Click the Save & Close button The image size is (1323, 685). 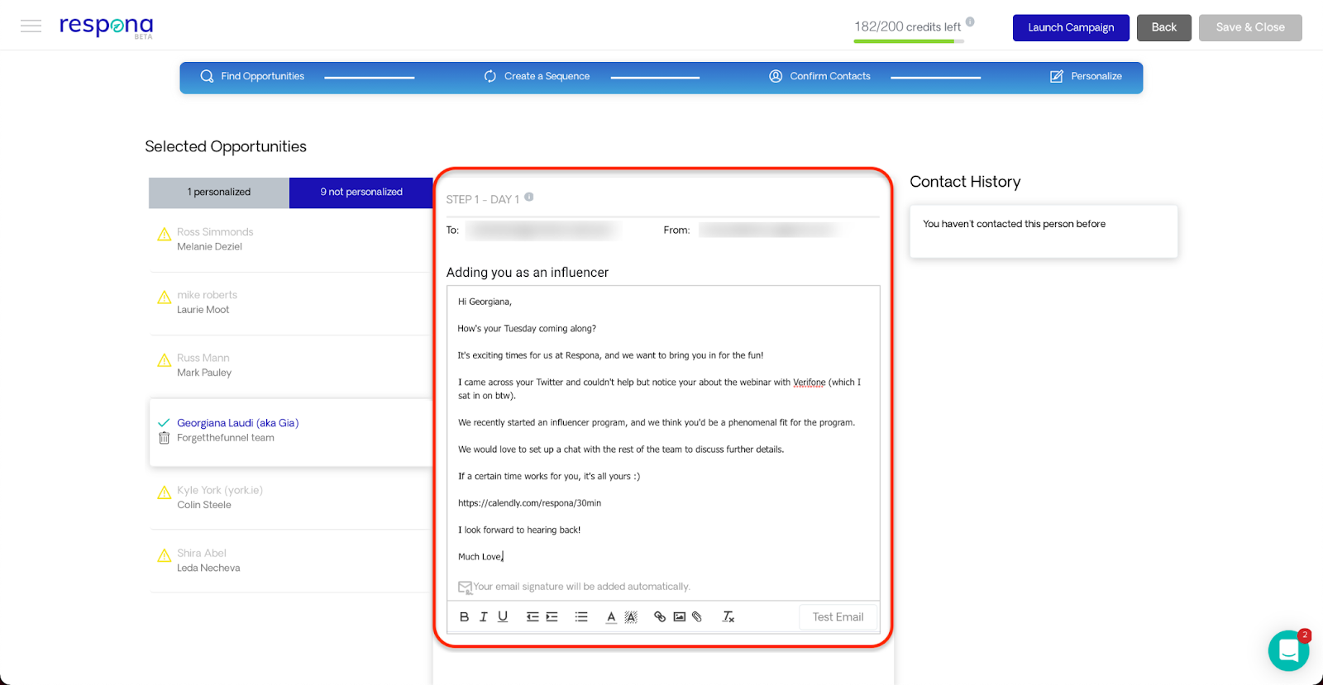pos(1250,27)
